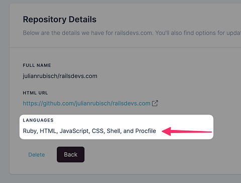
Task: Click the FULL NAME field label
Action: click(37, 65)
